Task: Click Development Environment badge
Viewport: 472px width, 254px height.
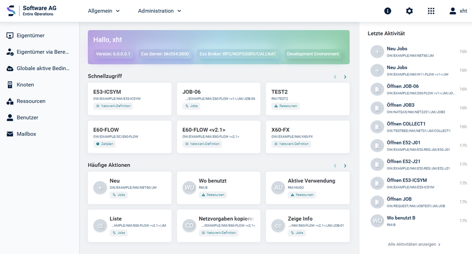Action: click(x=313, y=54)
